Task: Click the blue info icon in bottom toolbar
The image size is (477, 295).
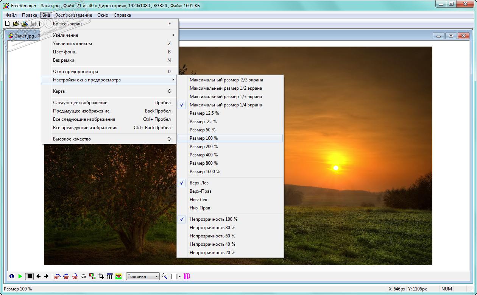Action: point(12,276)
